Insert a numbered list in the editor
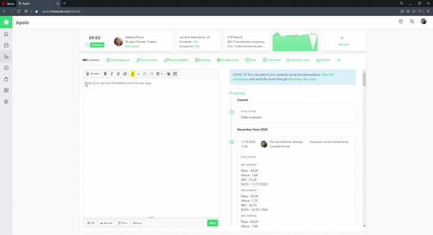This screenshot has width=433, height=235. click(145, 74)
